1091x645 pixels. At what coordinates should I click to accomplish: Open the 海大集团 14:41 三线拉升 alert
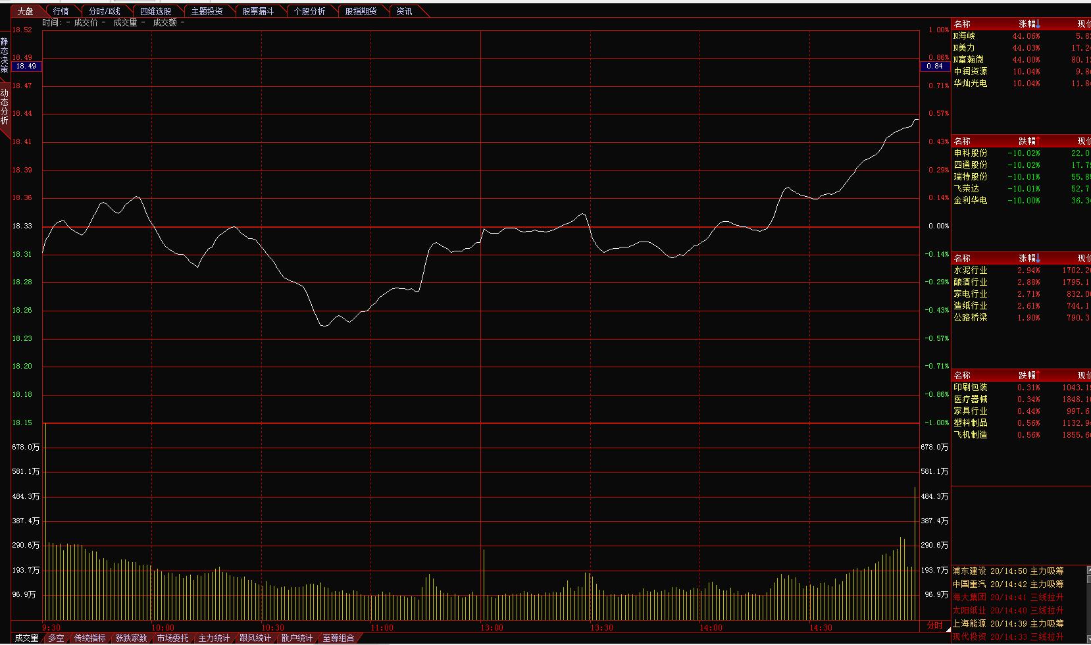pos(1008,598)
